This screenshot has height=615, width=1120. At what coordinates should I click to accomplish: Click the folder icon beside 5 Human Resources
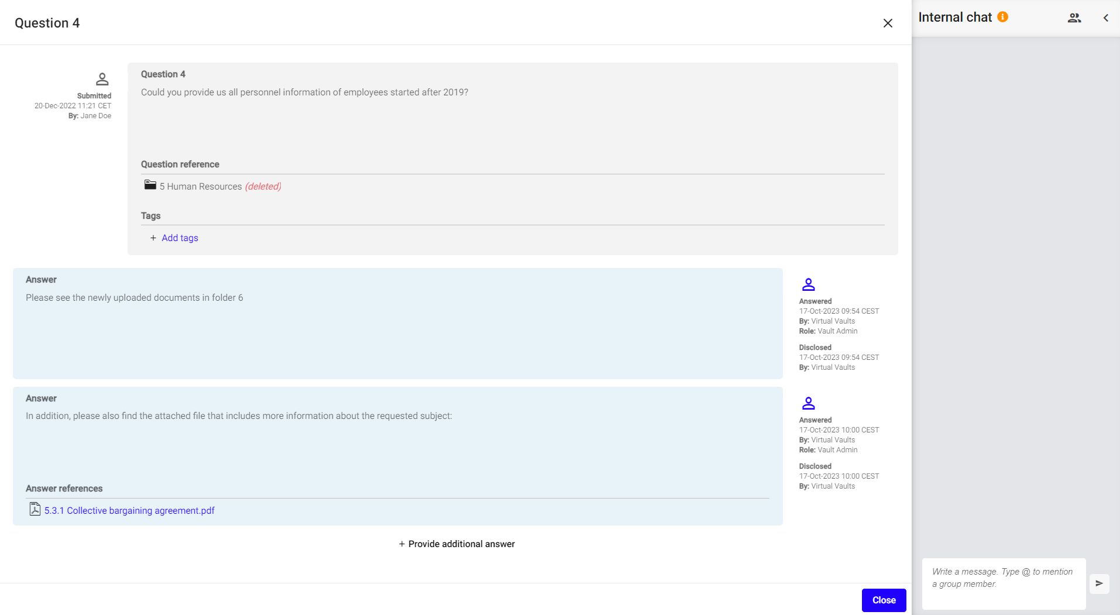[x=150, y=185]
